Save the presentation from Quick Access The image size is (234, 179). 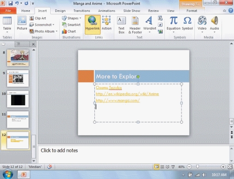tap(11, 3)
